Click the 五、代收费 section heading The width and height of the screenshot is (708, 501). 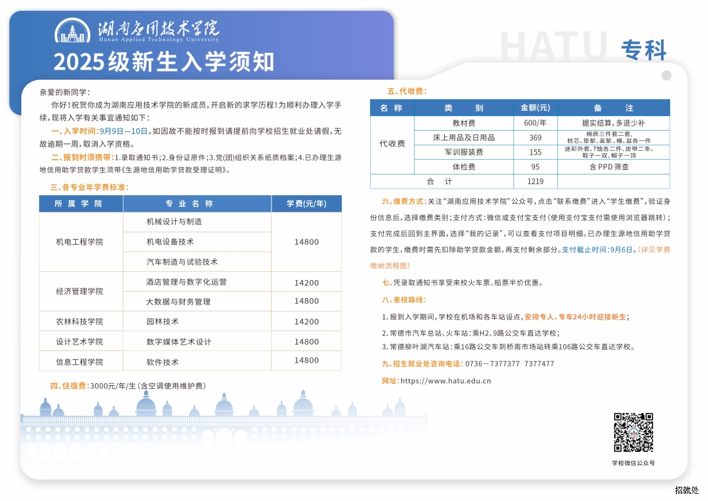coord(407,91)
